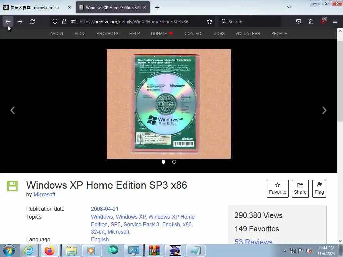Click the address bar URL field
Image resolution: width=343 pixels, height=257 pixels.
[x=134, y=22]
